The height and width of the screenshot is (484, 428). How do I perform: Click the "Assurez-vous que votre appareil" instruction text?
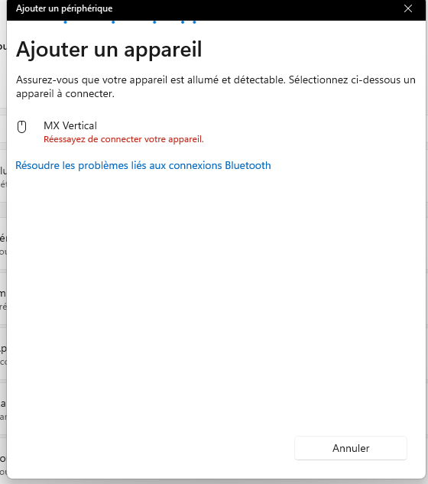(x=216, y=86)
